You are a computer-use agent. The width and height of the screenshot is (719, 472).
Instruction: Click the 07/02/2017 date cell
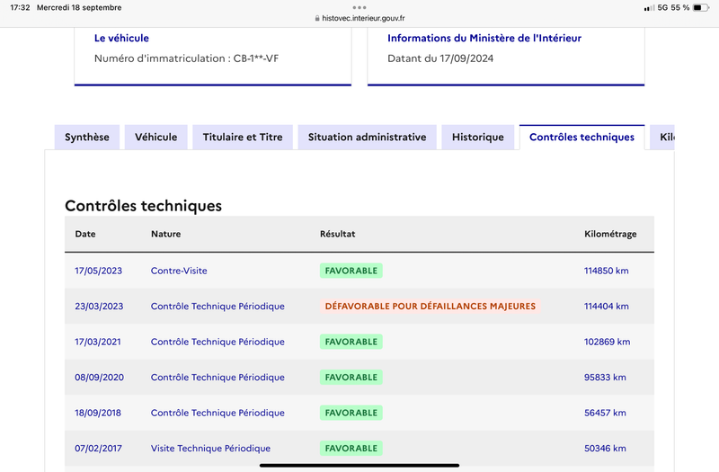[x=99, y=448]
